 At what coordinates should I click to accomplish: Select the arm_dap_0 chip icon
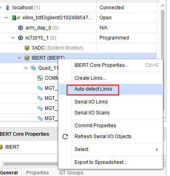[x=21, y=28]
